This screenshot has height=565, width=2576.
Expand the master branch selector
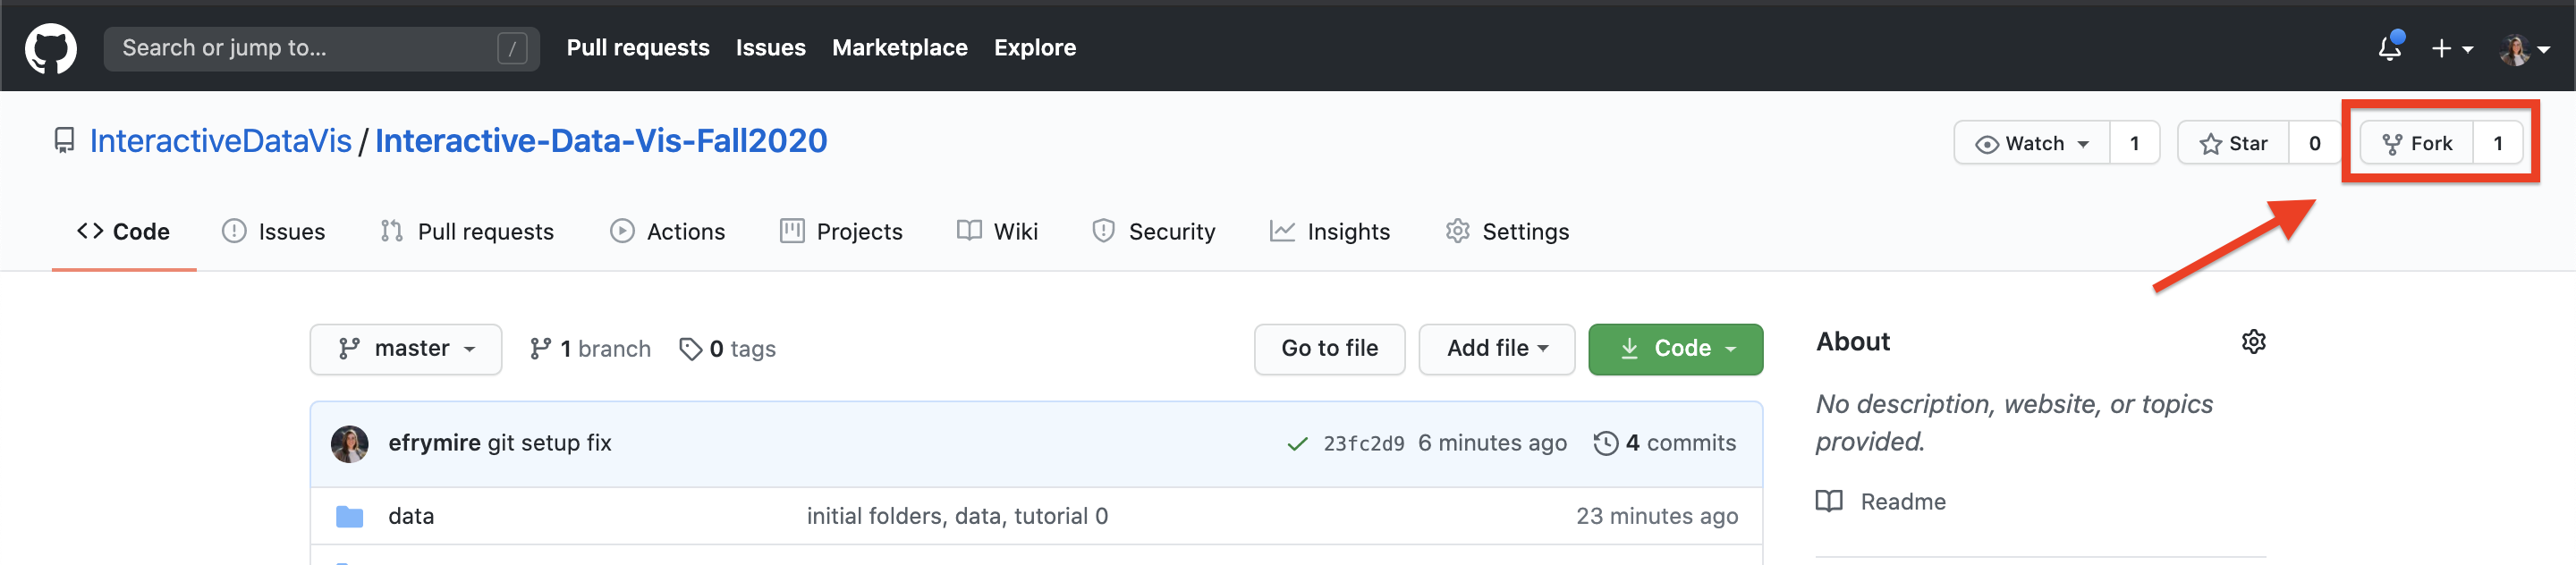[406, 349]
